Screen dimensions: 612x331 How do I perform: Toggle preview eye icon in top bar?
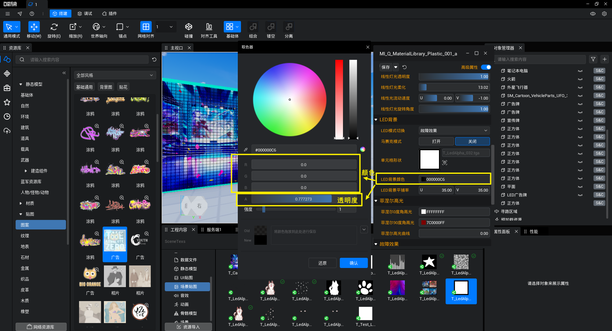click(x=593, y=14)
